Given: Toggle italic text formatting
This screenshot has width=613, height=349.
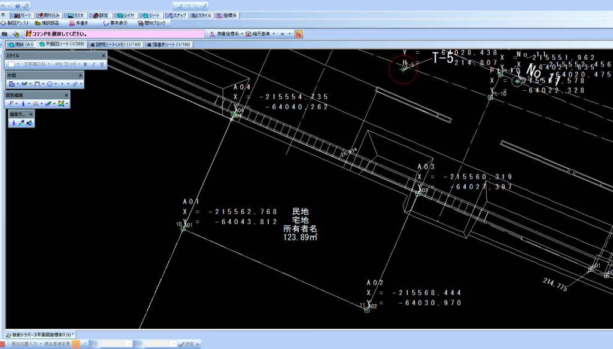Looking at the screenshot, I should click(93, 64).
